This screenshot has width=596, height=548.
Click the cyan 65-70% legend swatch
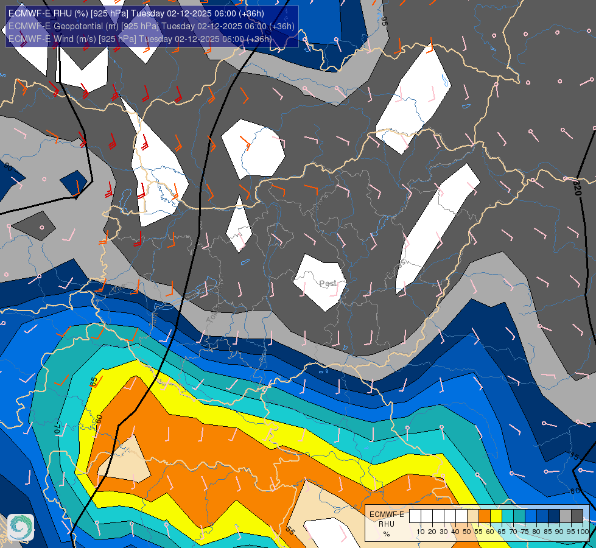tap(508, 516)
